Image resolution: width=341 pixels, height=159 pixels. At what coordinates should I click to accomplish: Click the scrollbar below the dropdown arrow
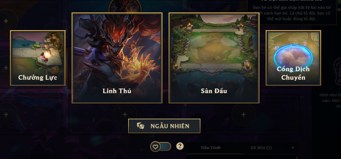point(297,157)
